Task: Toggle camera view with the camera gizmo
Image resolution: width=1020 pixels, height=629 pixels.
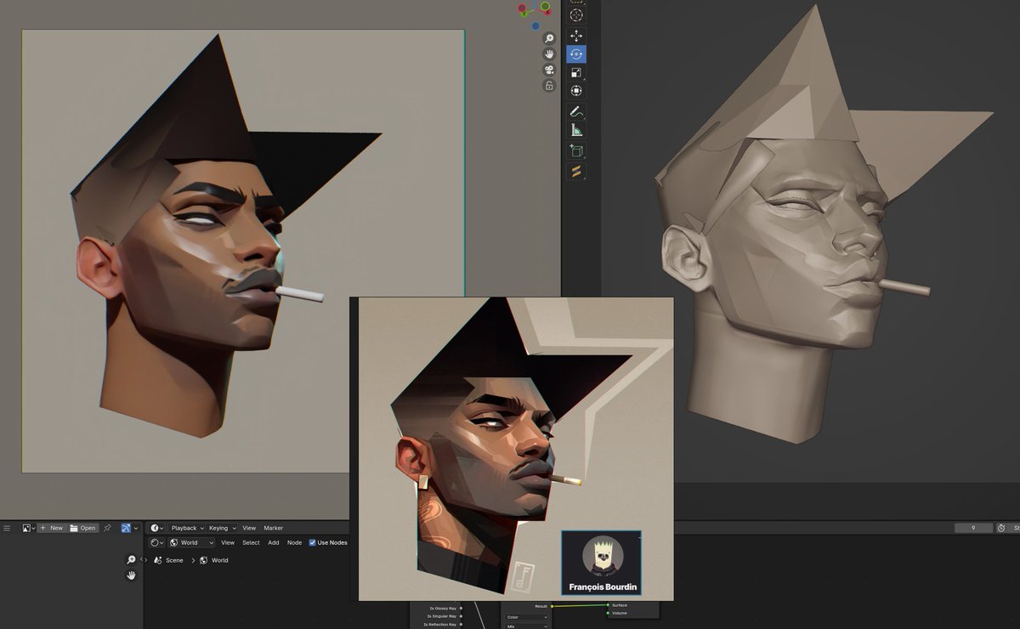Action: [549, 70]
